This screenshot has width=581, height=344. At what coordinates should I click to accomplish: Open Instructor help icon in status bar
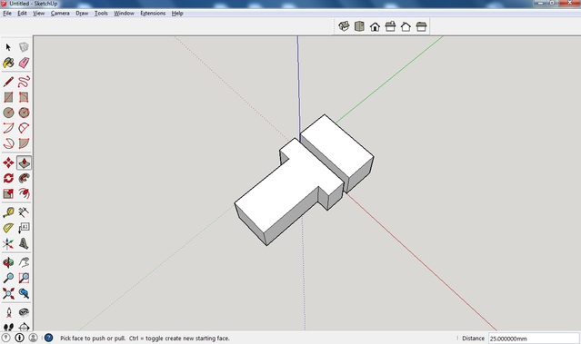tap(48, 338)
